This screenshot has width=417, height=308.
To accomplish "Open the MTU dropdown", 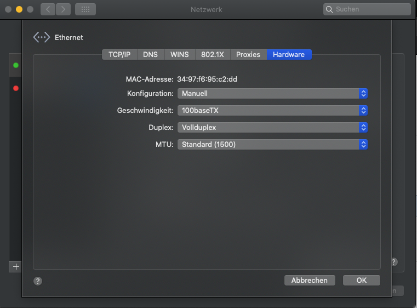I will pos(272,145).
